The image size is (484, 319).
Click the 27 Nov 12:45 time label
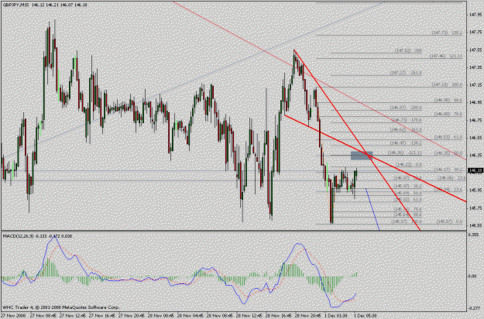click(x=73, y=316)
